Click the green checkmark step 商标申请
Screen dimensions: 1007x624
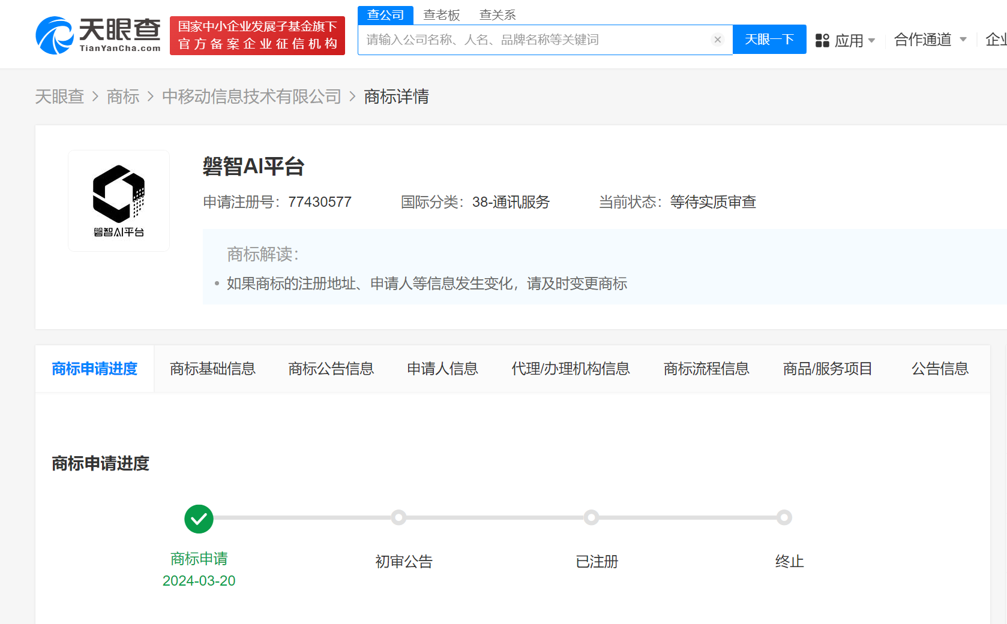(199, 519)
